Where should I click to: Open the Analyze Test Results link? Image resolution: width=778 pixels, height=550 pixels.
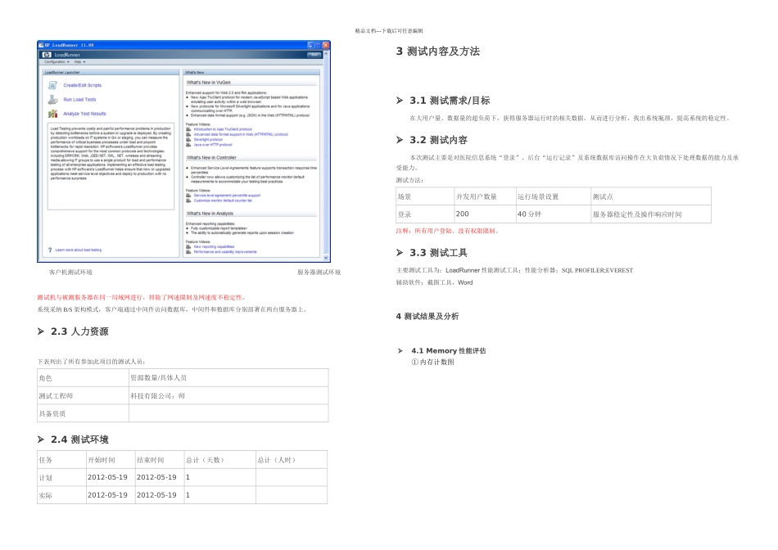coord(85,114)
